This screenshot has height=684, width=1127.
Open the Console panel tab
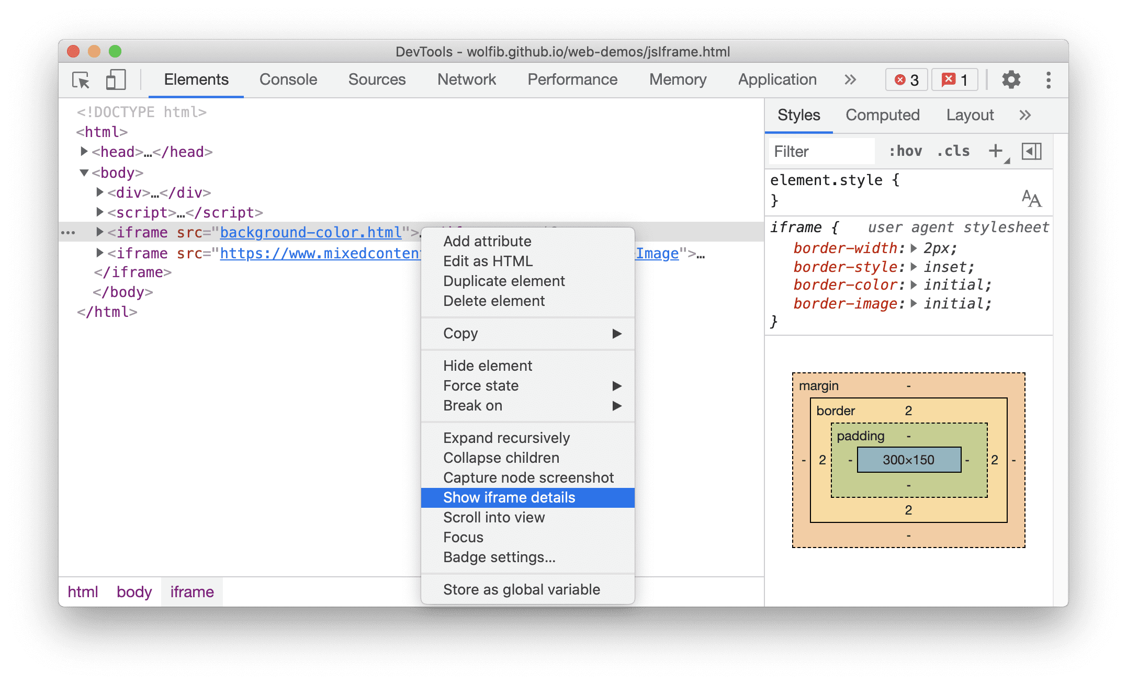pyautogui.click(x=289, y=79)
